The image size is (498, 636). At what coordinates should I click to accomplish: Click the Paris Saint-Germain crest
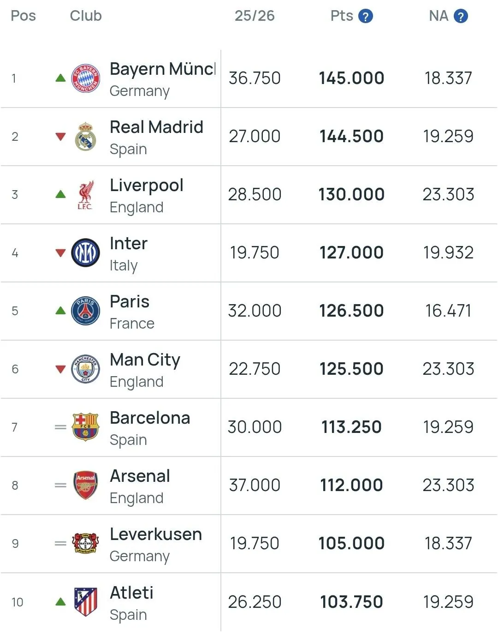(x=86, y=311)
